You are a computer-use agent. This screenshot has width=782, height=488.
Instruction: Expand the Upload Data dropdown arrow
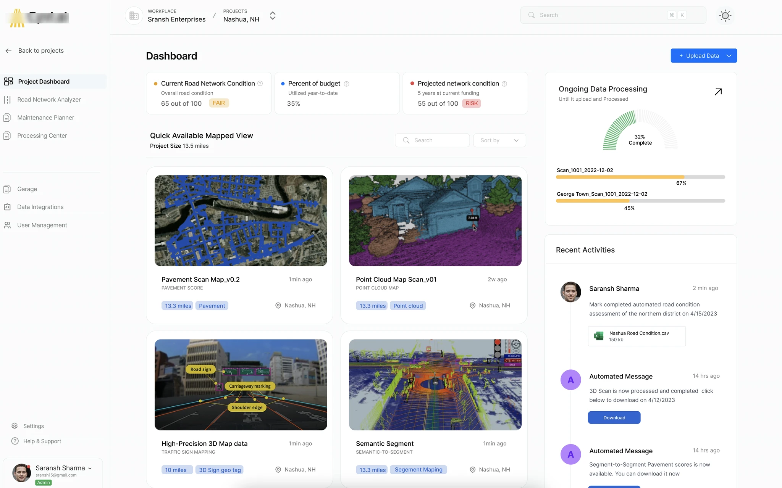tap(729, 55)
